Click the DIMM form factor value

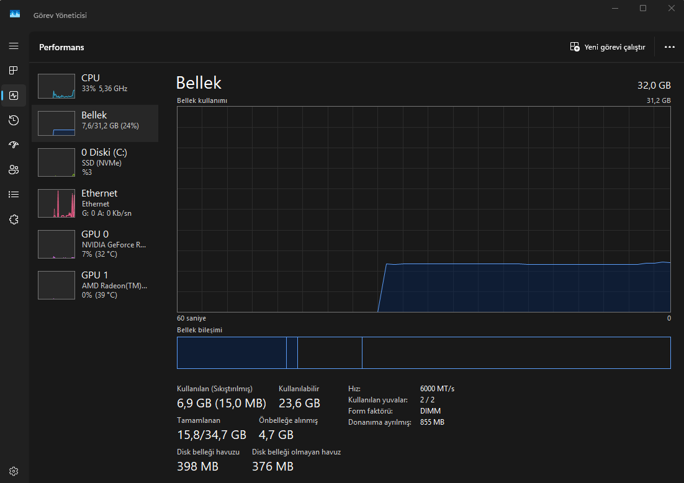point(430,411)
